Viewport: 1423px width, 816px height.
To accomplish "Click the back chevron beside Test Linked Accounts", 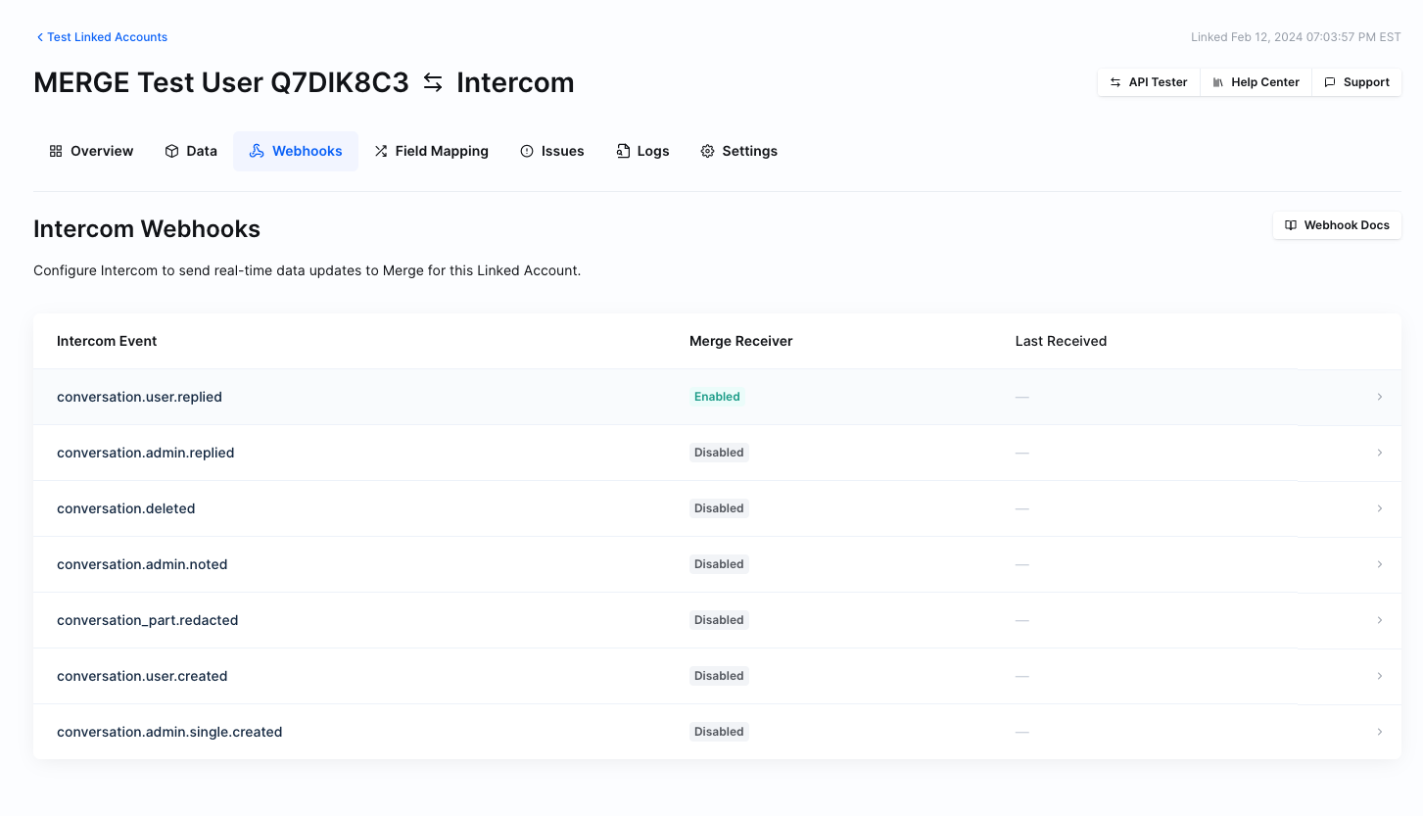I will pyautogui.click(x=40, y=37).
